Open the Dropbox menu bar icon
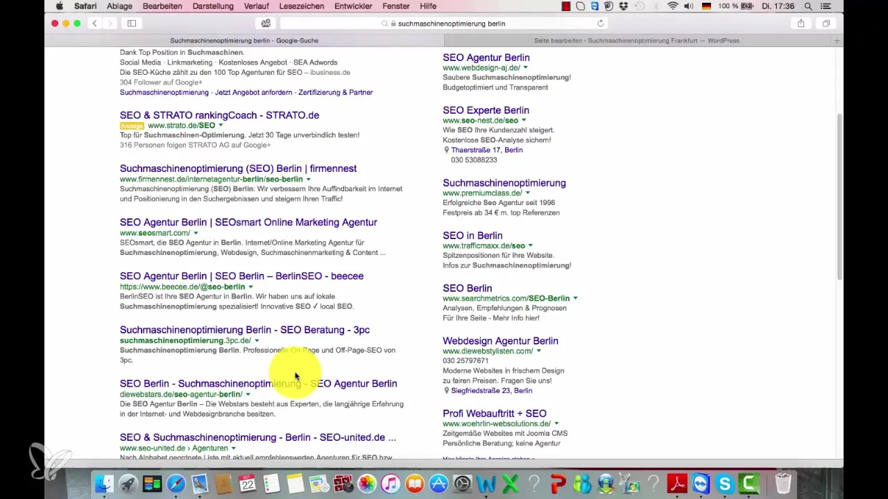 point(622,6)
